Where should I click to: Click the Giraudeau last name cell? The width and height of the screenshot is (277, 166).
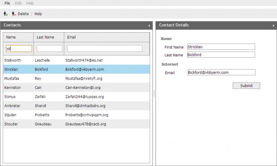click(x=43, y=124)
